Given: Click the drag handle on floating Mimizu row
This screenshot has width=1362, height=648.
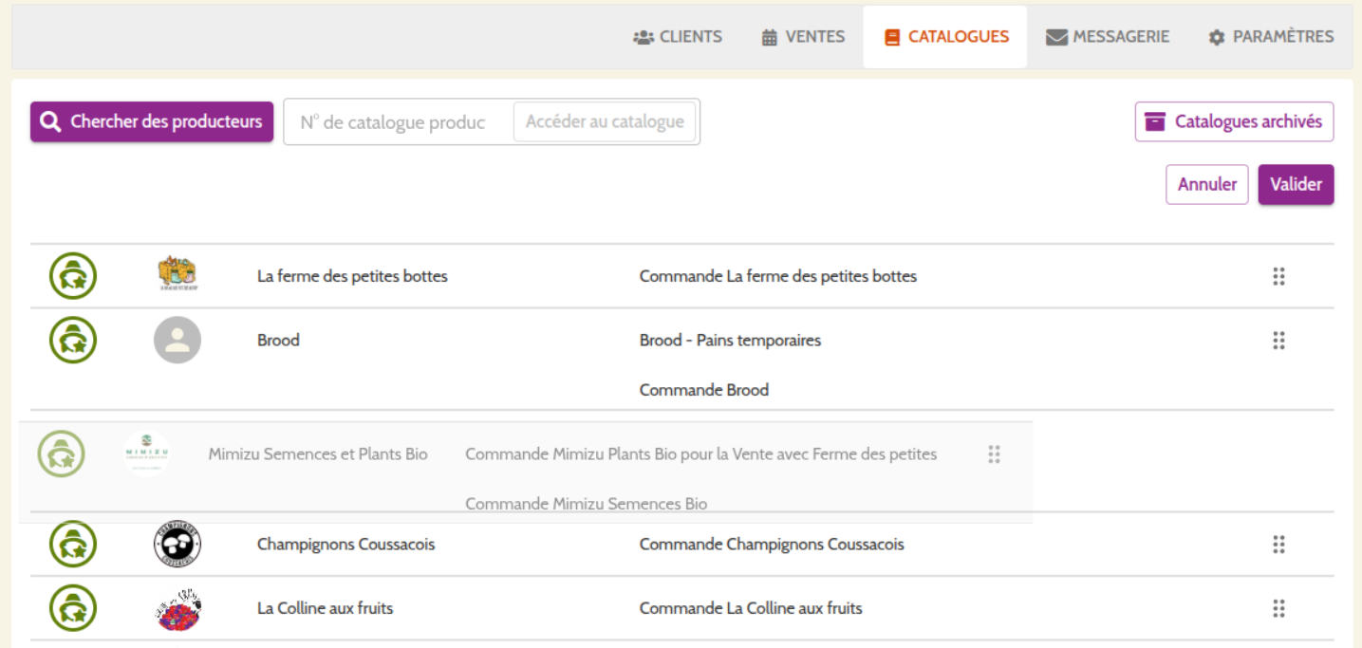Looking at the screenshot, I should point(994,454).
